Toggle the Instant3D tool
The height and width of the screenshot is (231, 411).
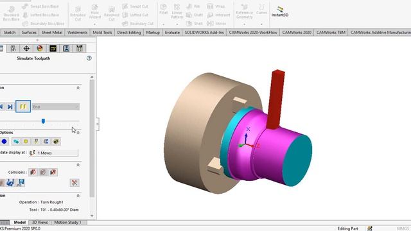pyautogui.click(x=280, y=12)
